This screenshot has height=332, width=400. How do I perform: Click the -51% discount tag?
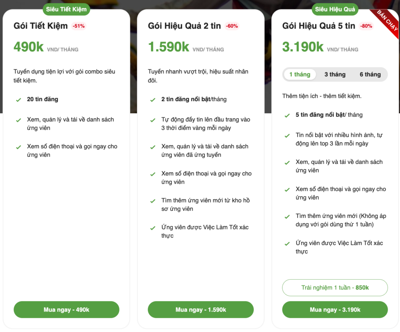pos(79,26)
